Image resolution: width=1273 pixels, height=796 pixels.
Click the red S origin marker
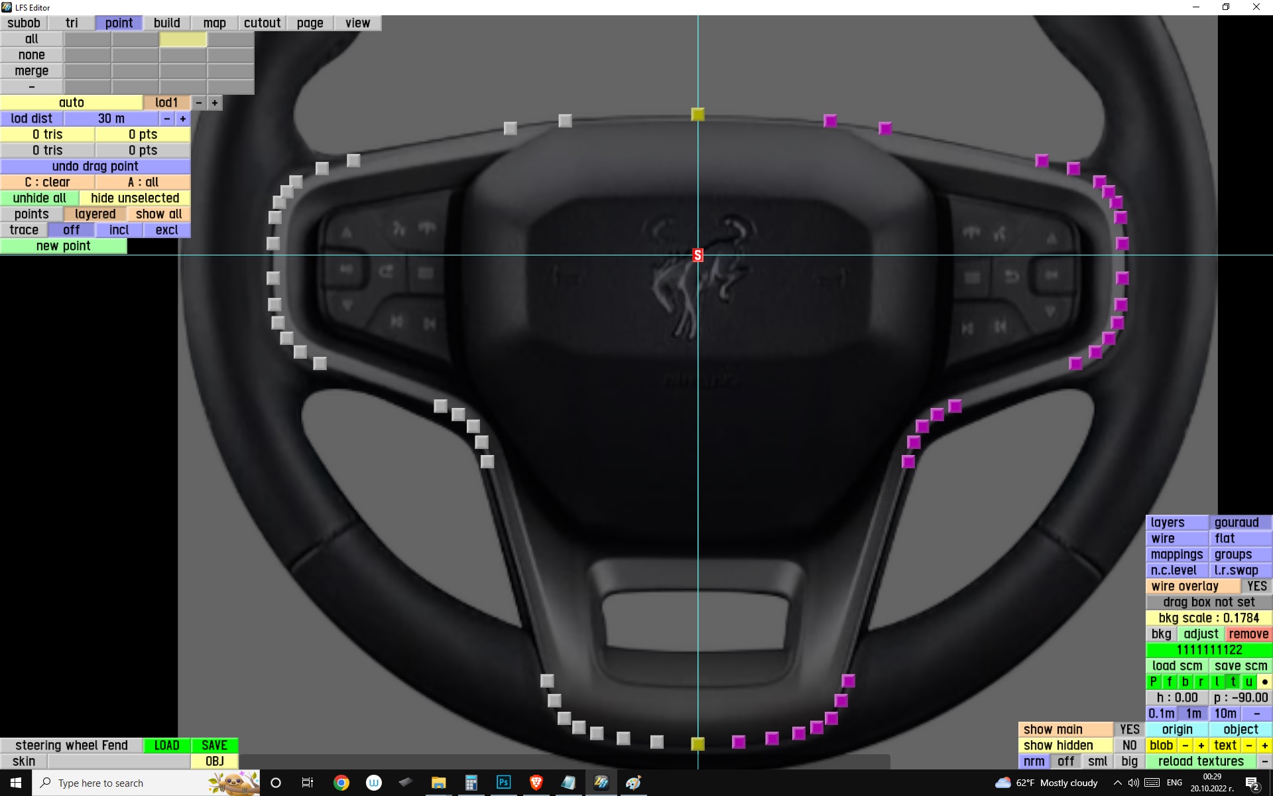click(x=697, y=255)
